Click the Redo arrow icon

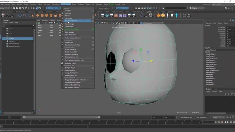coord(26,8)
